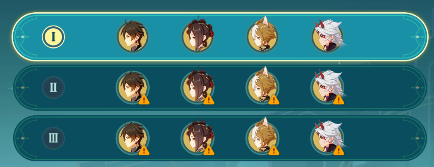434x167 pixels.
Task: Select Arataki Itto portrait in team I row
Action: (327, 36)
